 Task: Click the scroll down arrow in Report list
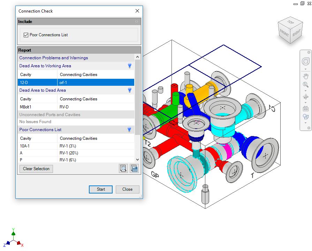137,160
